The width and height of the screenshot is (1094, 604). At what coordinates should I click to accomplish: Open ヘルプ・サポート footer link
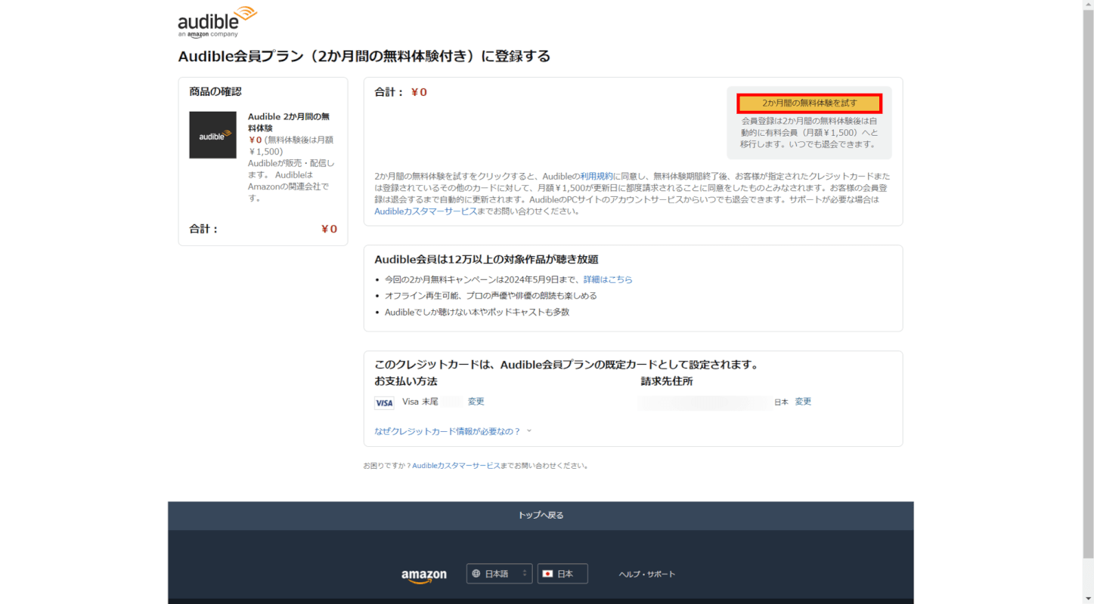pyautogui.click(x=646, y=575)
